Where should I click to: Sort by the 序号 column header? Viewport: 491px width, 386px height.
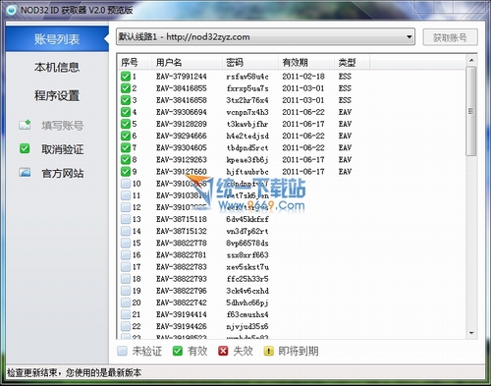(x=135, y=62)
